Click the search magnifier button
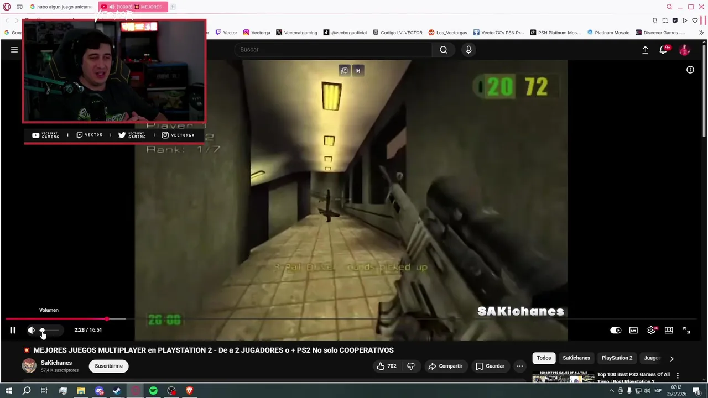Screen dimensions: 708x398 [444, 50]
